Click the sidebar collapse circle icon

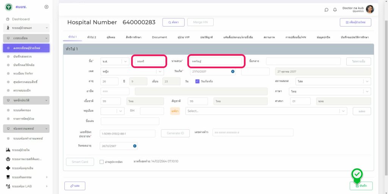pyautogui.click(x=46, y=7)
